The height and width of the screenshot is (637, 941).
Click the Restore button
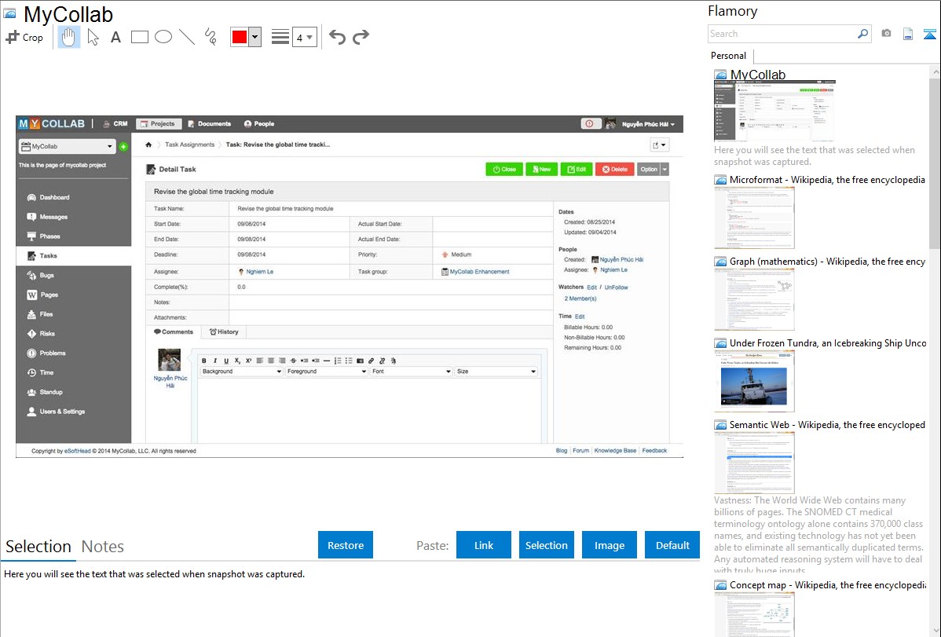click(346, 545)
